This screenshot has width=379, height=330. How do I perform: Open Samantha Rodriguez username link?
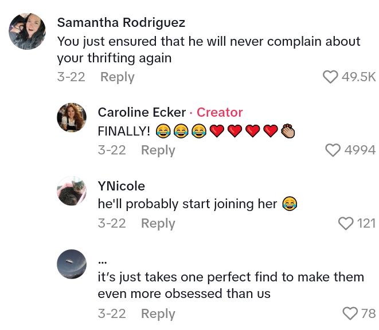(x=121, y=23)
